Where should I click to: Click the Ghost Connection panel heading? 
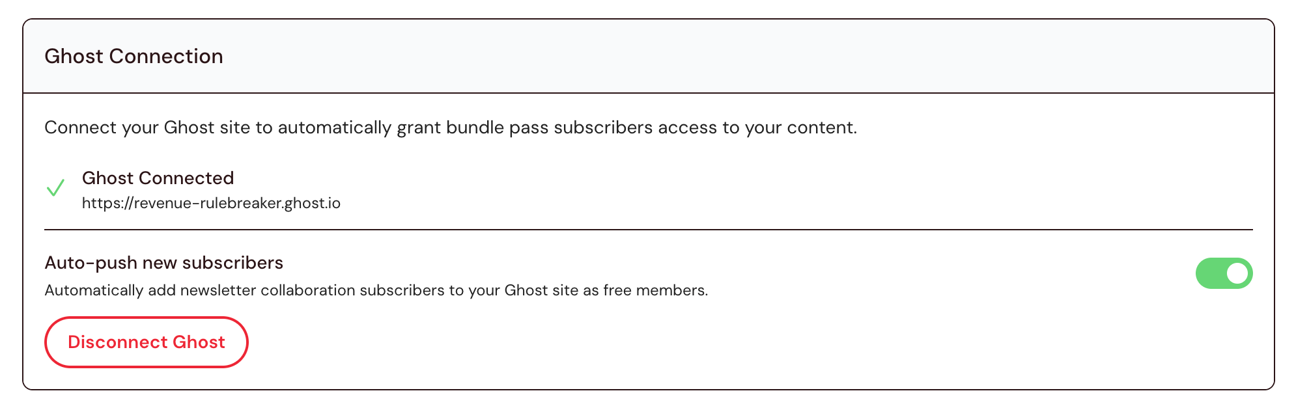[x=134, y=57]
